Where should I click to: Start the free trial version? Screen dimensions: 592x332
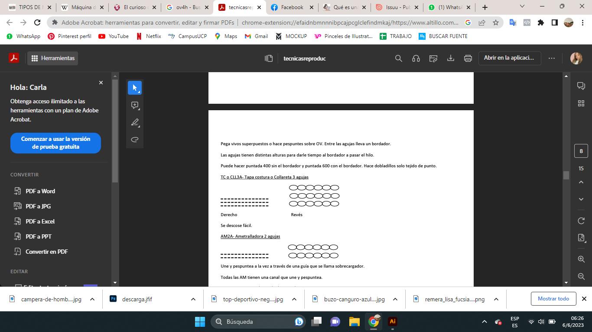pos(55,143)
